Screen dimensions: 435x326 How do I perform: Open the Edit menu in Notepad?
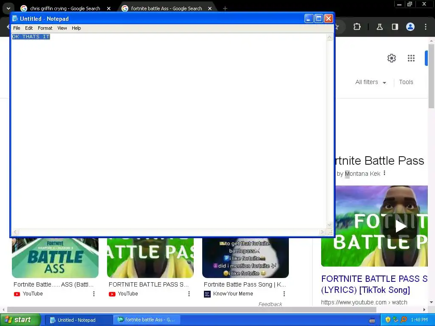(x=29, y=28)
